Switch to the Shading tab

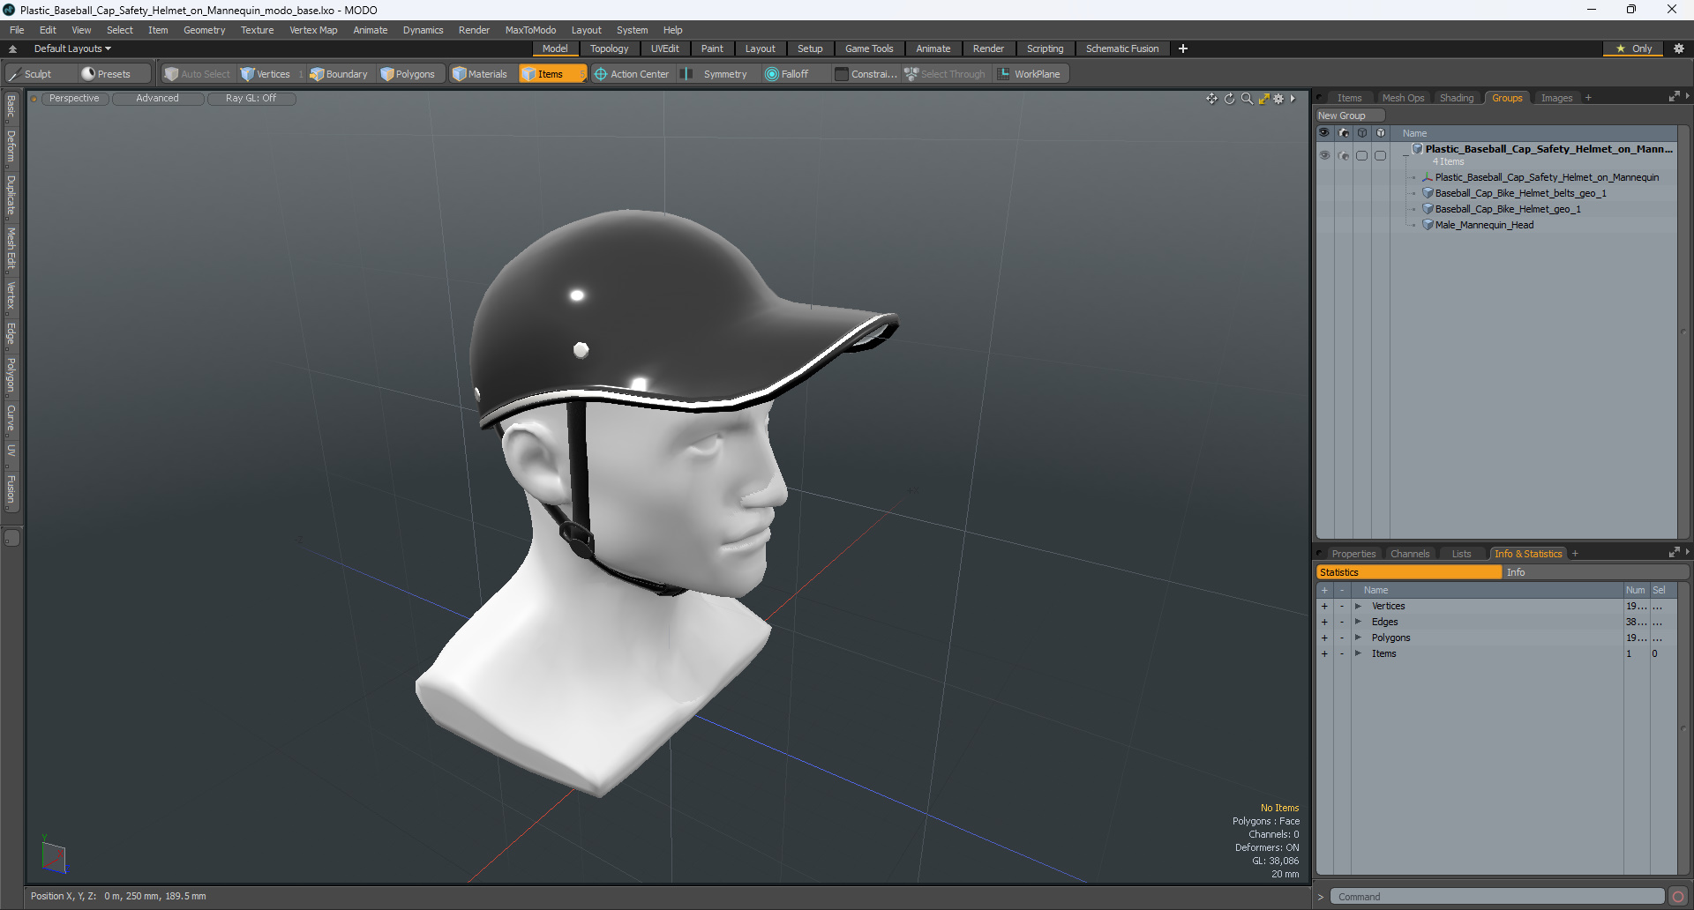pos(1457,98)
